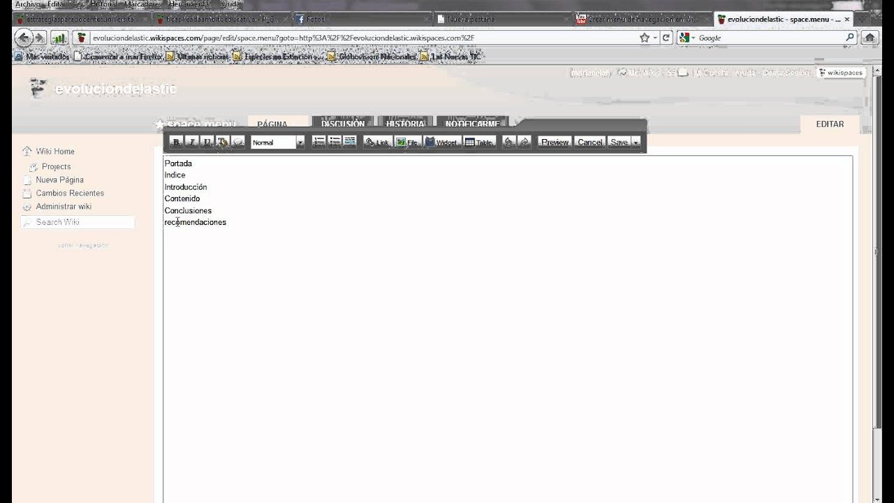894x503 pixels.
Task: Click the Google search box
Action: [x=768, y=38]
